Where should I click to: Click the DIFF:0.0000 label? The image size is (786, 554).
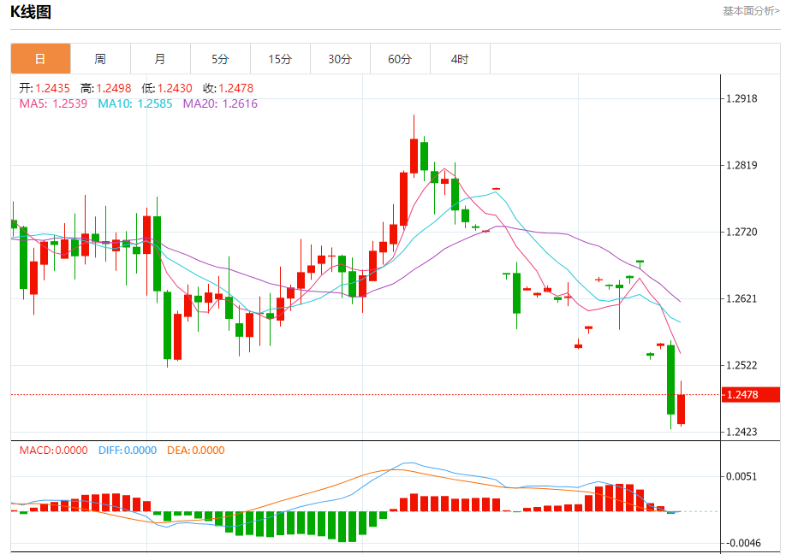coord(128,451)
